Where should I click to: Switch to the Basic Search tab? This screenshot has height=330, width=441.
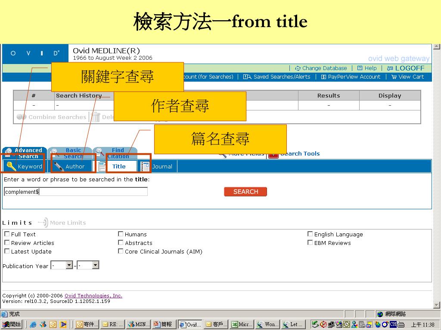(70, 153)
